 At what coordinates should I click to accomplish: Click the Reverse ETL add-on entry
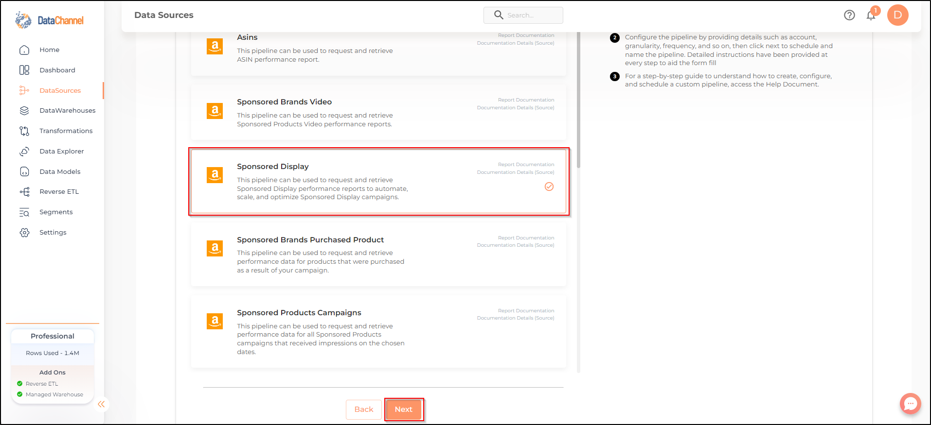tap(41, 384)
